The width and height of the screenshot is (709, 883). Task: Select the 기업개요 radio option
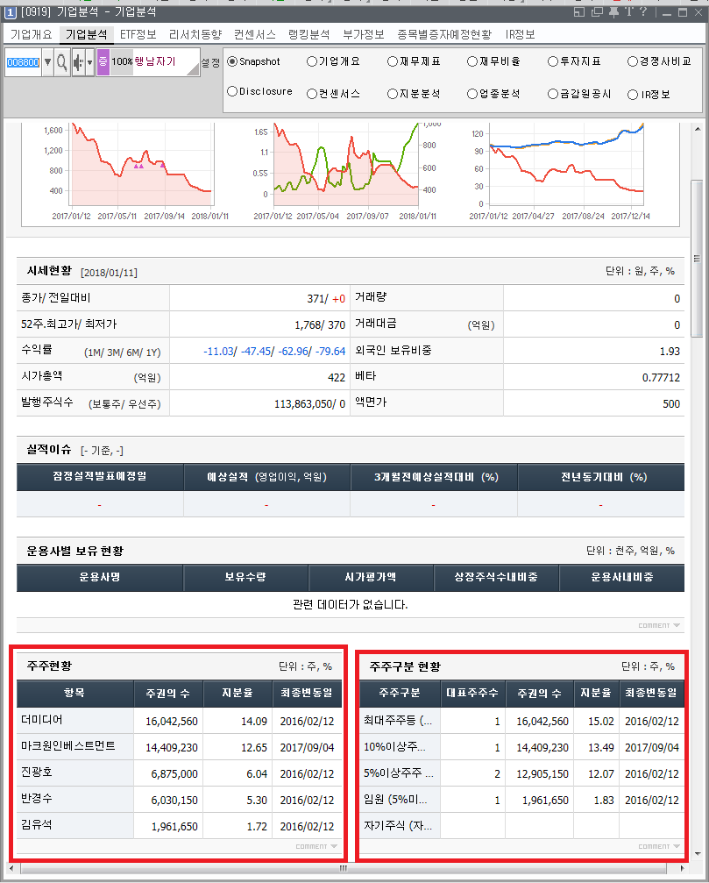[x=312, y=61]
